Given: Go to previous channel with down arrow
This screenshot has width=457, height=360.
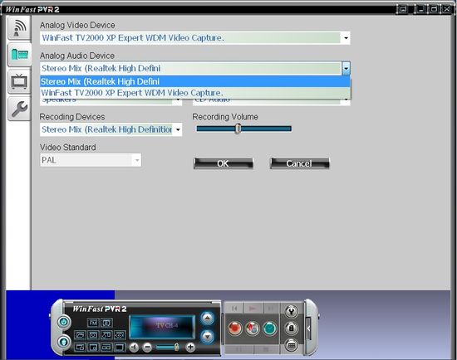Looking at the screenshot, I should [x=207, y=337].
